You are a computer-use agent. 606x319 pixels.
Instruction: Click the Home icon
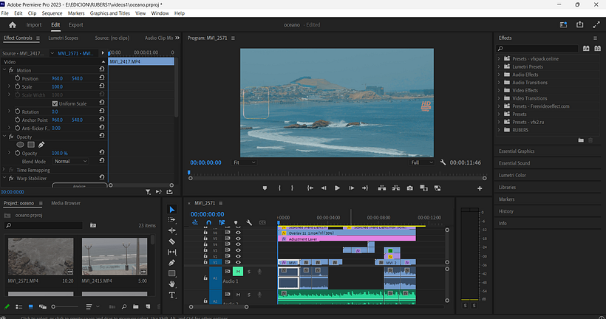[x=12, y=24]
